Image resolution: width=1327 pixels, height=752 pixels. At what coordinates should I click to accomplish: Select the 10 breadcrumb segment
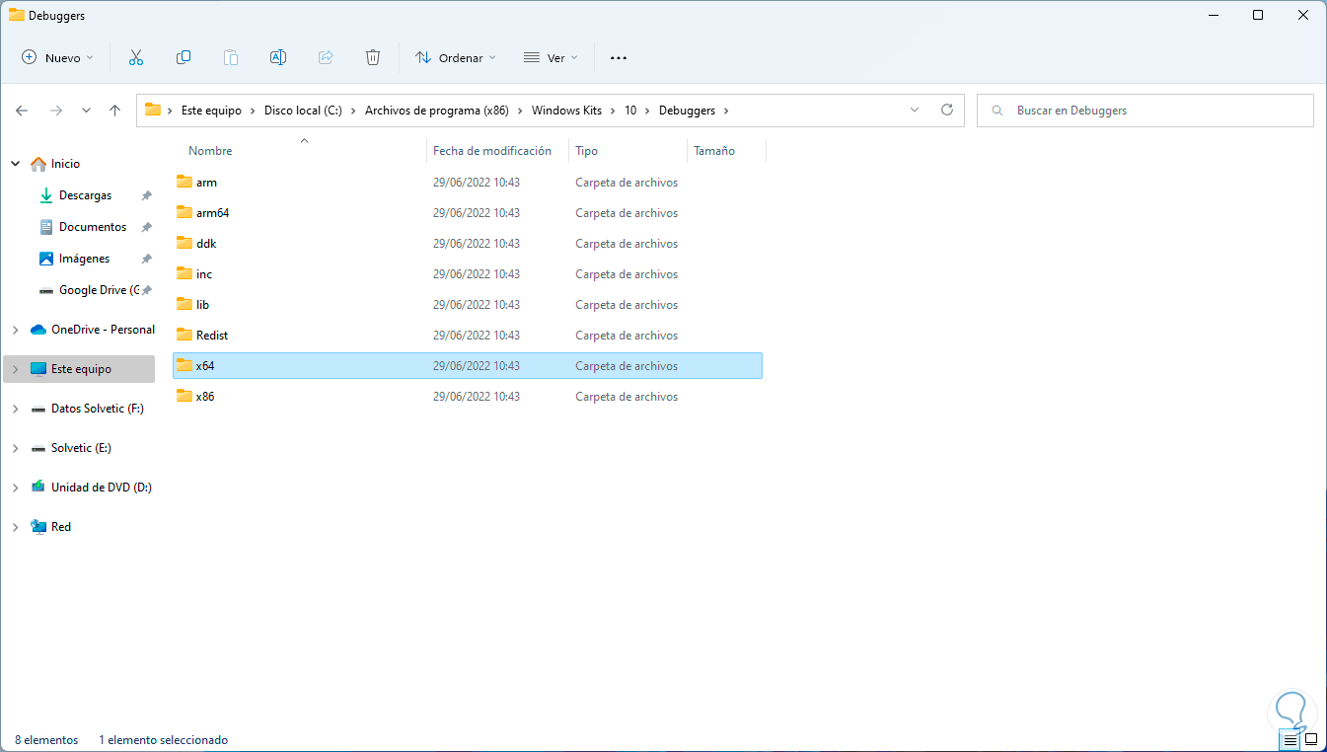point(630,111)
